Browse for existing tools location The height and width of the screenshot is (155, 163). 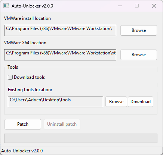(x=116, y=102)
